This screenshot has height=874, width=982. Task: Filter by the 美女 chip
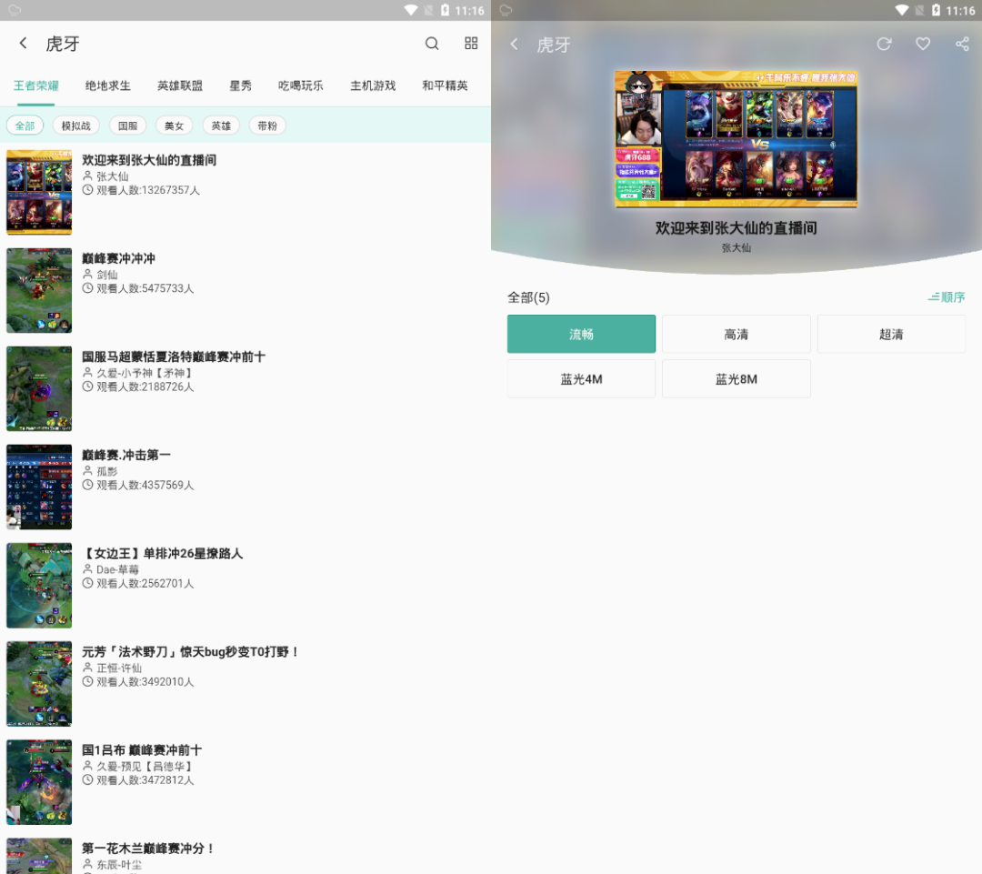click(174, 126)
